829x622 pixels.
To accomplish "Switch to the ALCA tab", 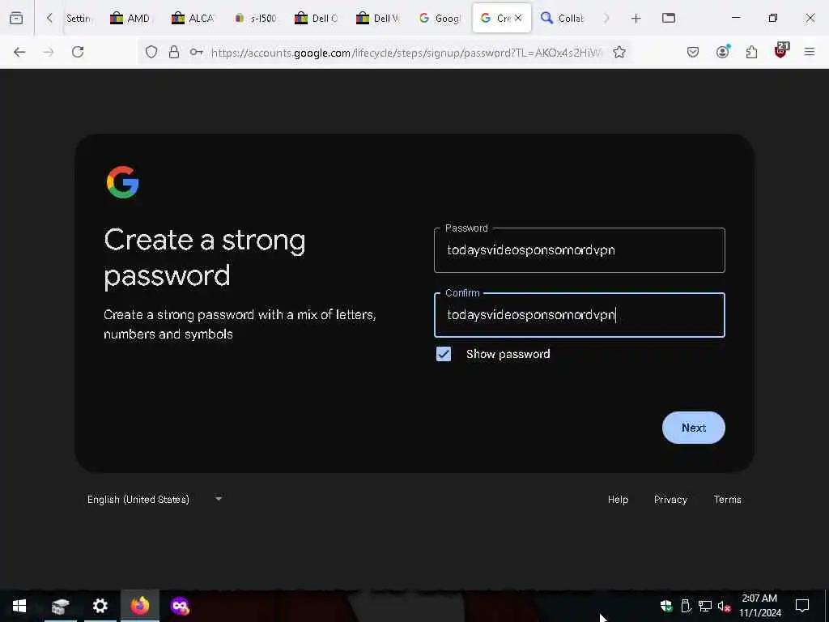I will tap(192, 19).
